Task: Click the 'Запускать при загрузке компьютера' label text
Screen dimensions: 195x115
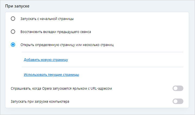Action: pyautogui.click(x=40, y=102)
